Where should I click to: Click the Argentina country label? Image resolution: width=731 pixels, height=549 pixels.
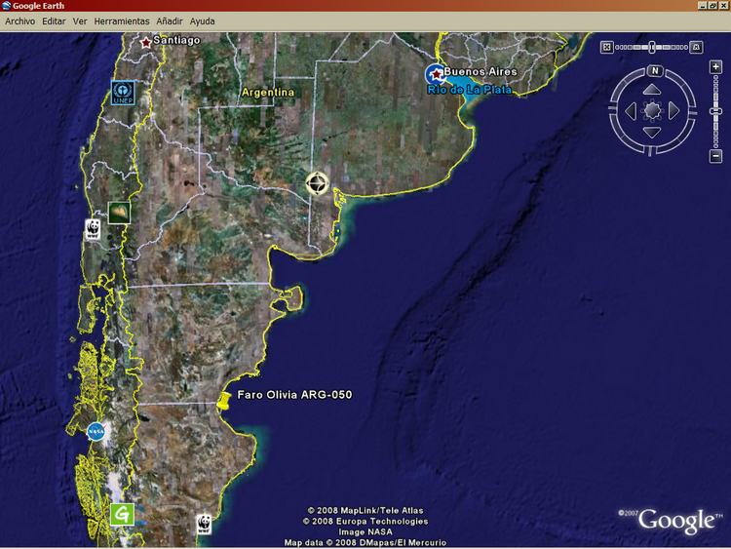pyautogui.click(x=268, y=93)
